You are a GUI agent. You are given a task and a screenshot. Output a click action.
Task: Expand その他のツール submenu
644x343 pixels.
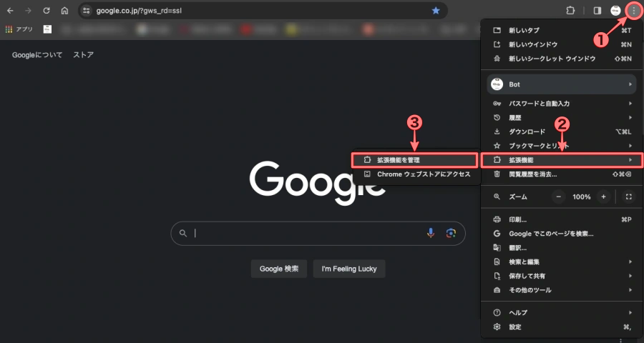click(x=562, y=290)
